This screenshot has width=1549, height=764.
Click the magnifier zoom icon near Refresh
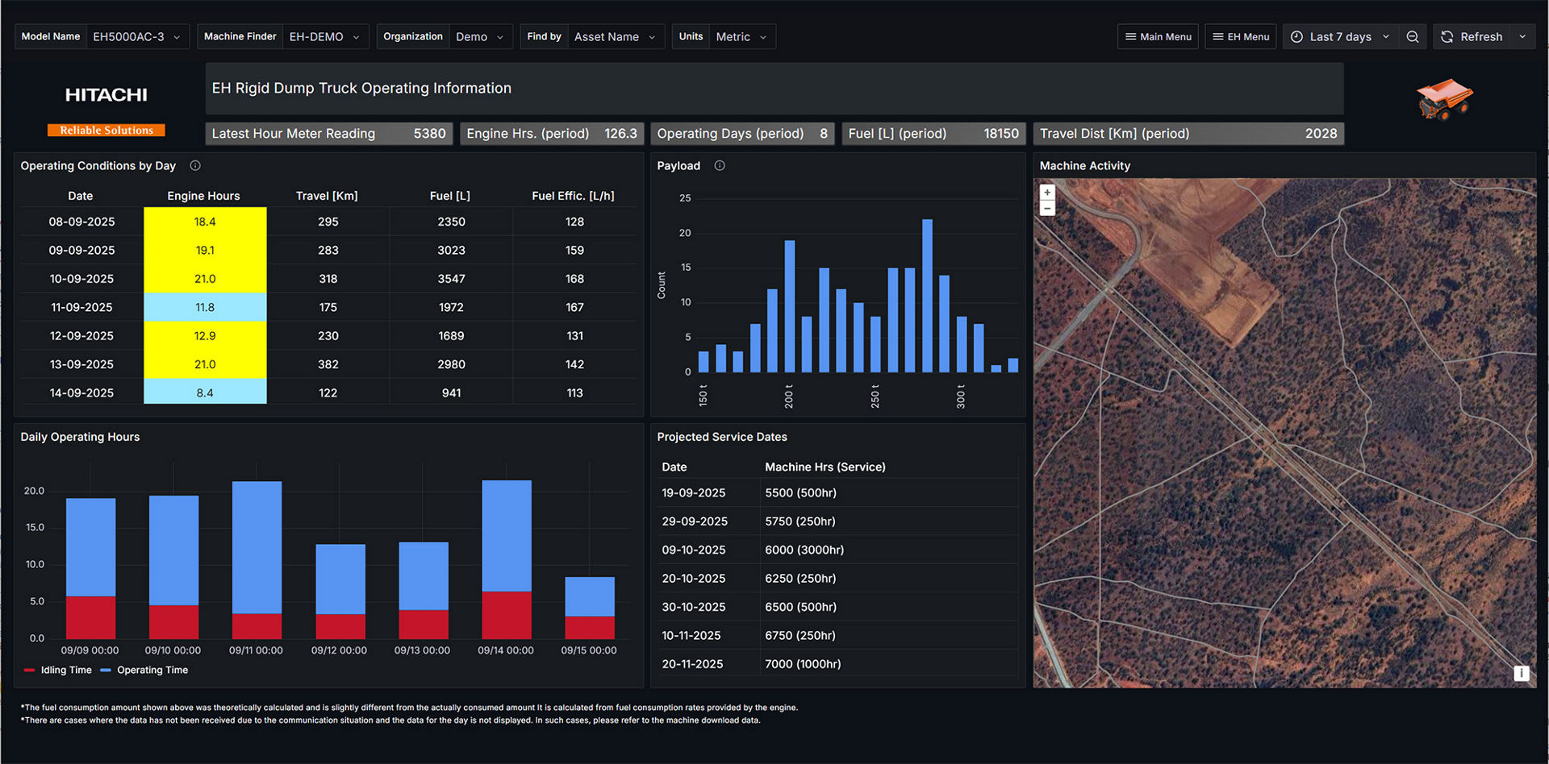(x=1412, y=36)
